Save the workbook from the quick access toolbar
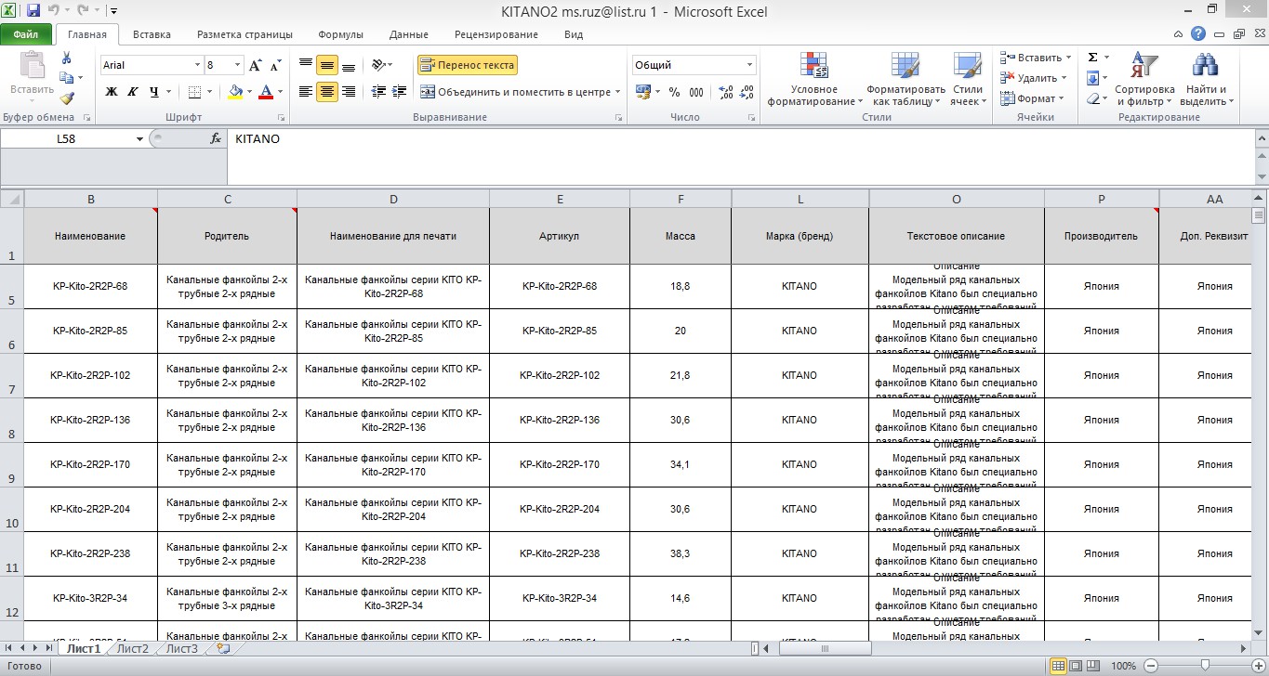 (x=33, y=11)
